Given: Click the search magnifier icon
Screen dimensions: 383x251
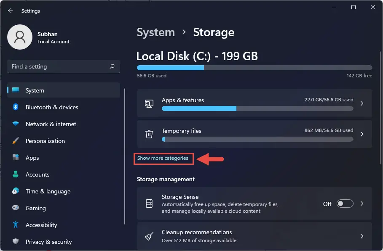Looking at the screenshot, I should tap(112, 66).
